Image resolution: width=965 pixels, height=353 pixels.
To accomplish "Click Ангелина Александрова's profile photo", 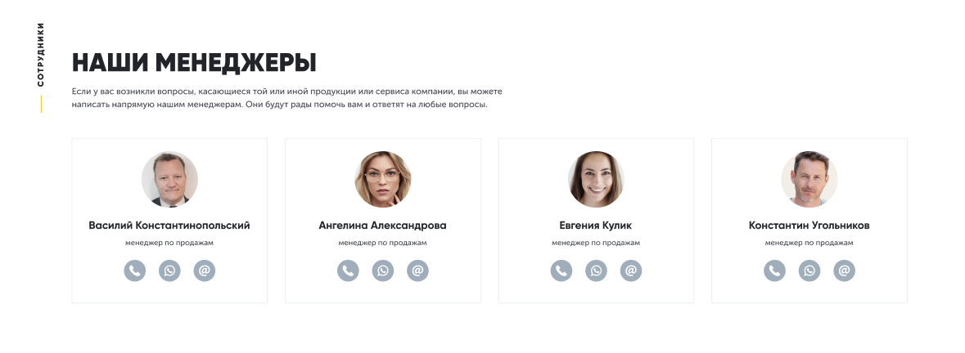I will pyautogui.click(x=383, y=179).
